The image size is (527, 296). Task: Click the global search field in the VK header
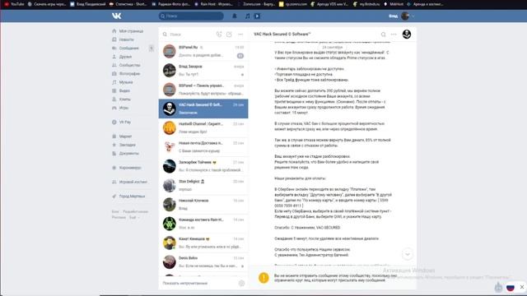click(x=191, y=16)
